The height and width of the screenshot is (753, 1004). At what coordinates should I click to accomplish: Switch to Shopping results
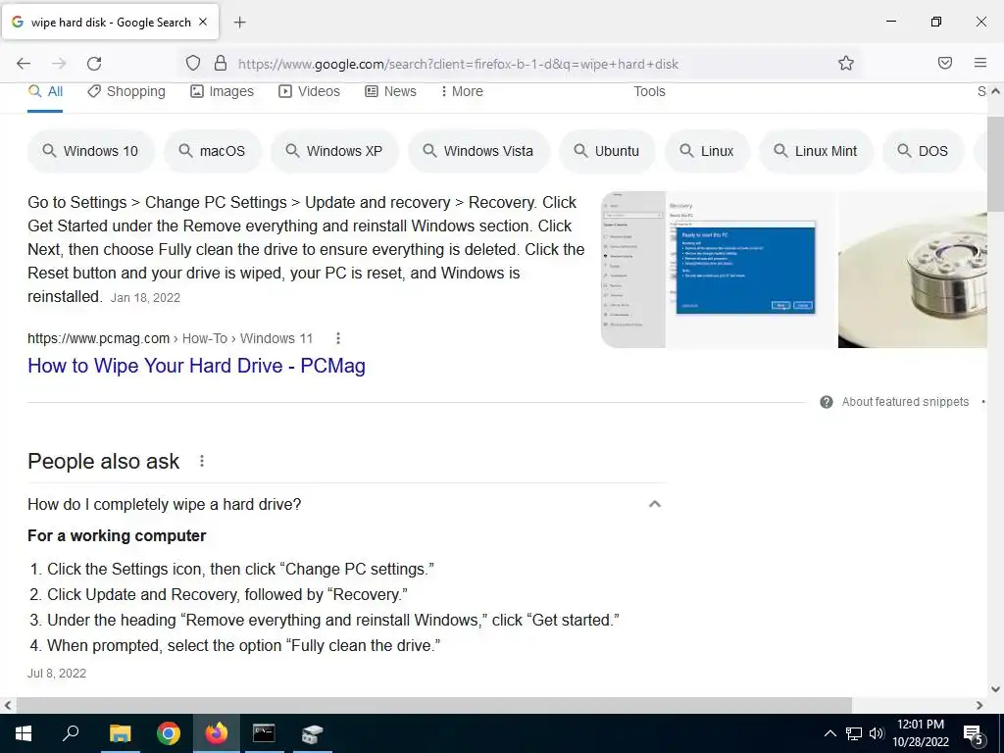(126, 91)
